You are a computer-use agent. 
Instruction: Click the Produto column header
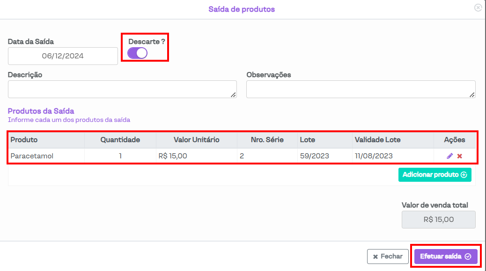24,140
